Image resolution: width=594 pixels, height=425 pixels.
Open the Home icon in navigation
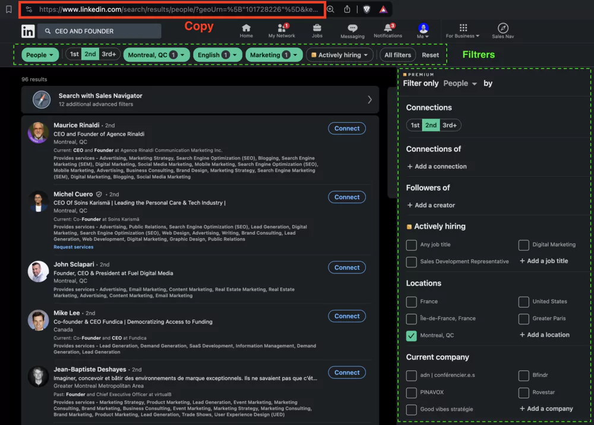point(247,28)
